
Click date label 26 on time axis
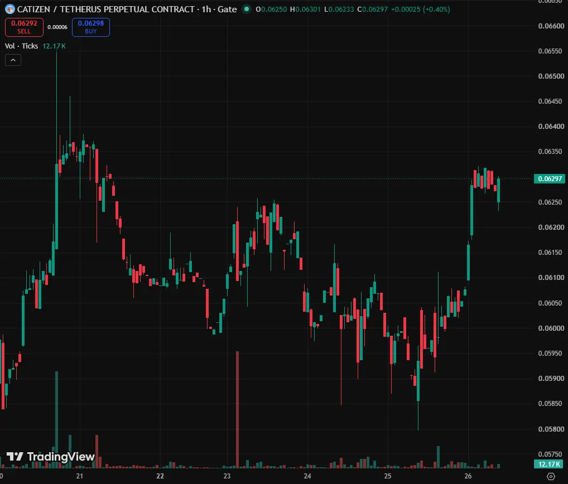(468, 476)
